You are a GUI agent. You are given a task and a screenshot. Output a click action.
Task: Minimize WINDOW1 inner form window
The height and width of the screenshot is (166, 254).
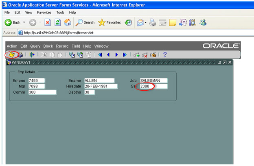[x=220, y=62]
